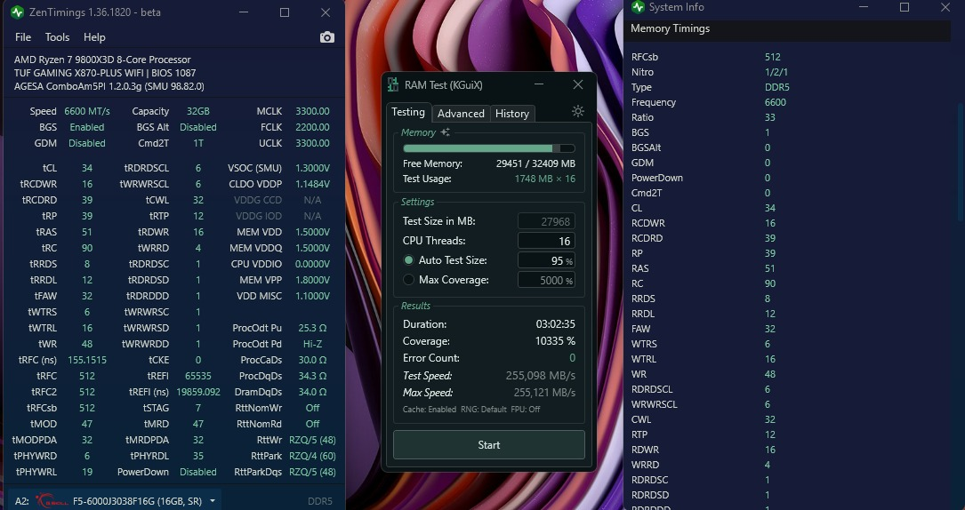
Task: Toggle the RAM Test theme sun icon
Action: pyautogui.click(x=577, y=111)
